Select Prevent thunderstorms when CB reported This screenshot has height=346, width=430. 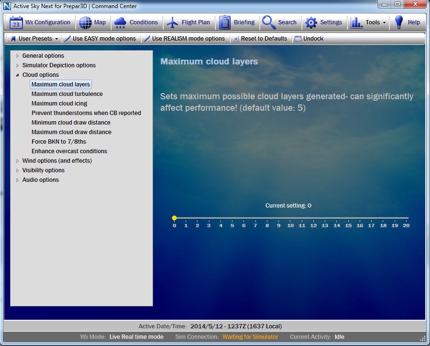pyautogui.click(x=86, y=113)
